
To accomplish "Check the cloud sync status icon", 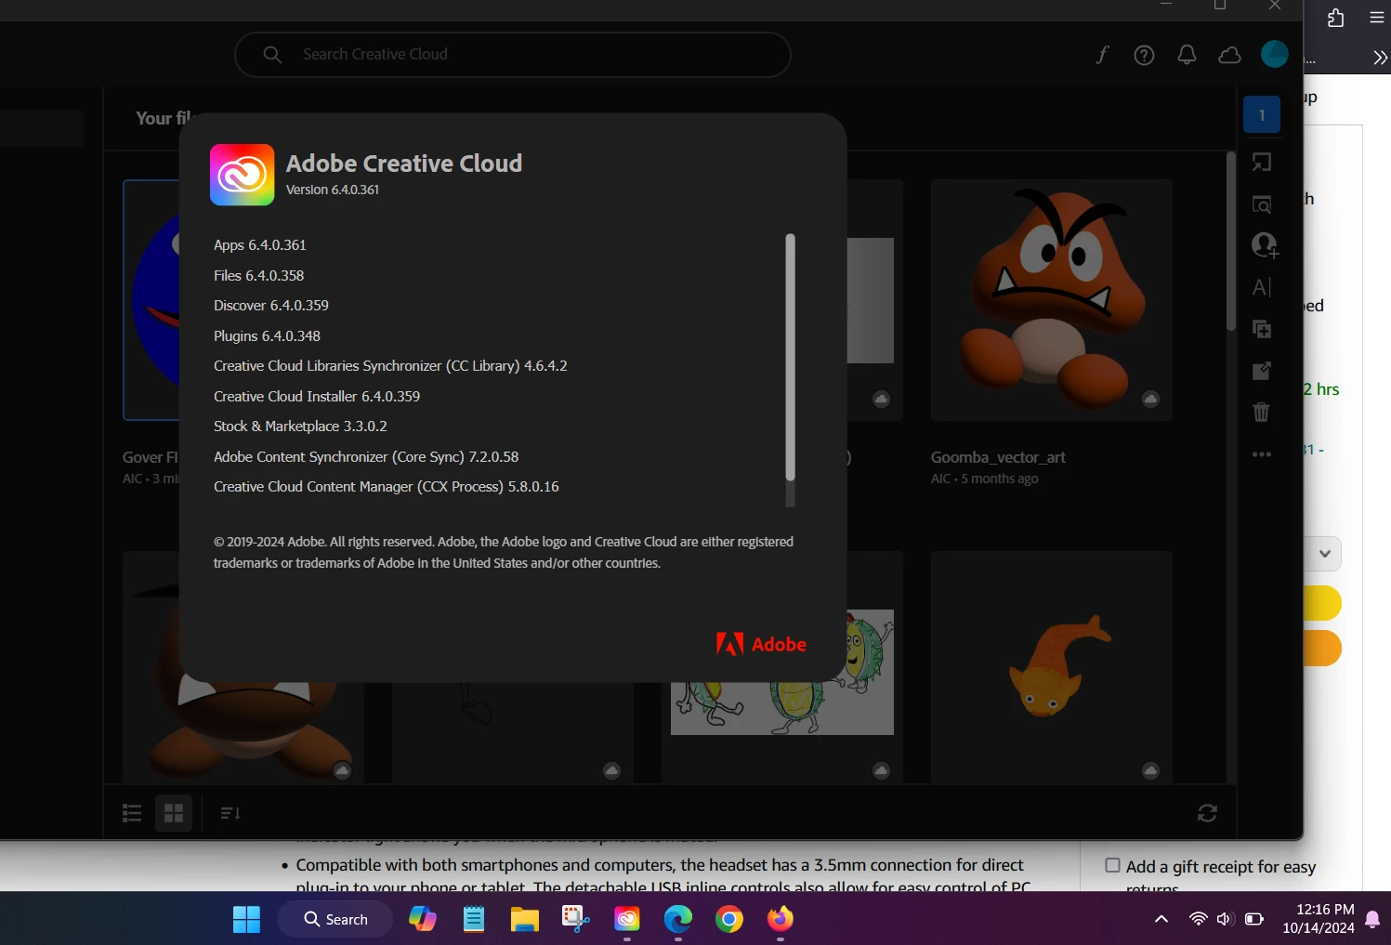I will [1229, 55].
